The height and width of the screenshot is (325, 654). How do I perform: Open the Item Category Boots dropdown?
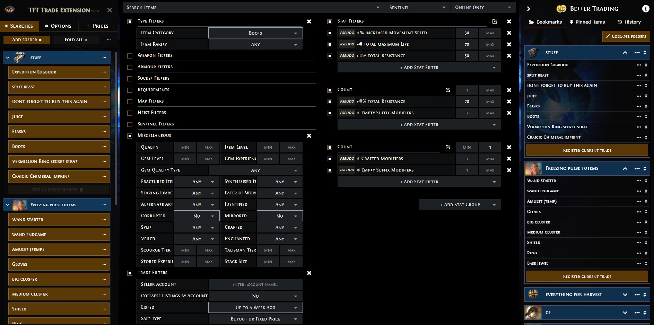pos(255,33)
